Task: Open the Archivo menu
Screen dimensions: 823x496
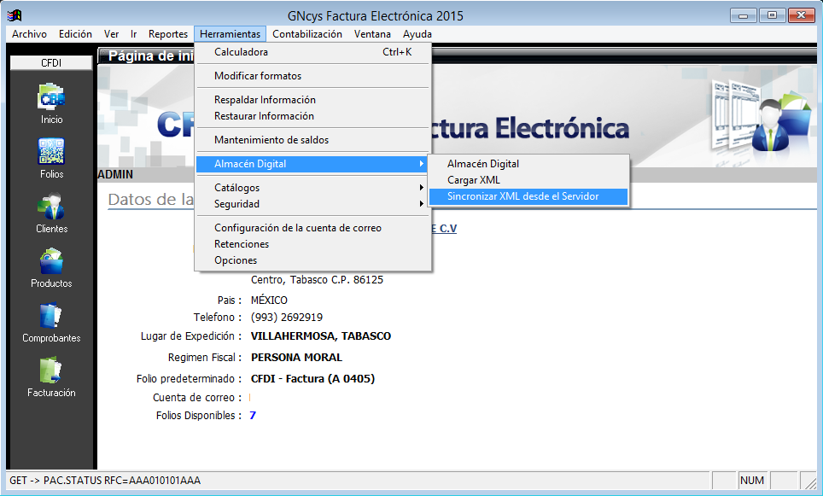Action: [x=29, y=34]
